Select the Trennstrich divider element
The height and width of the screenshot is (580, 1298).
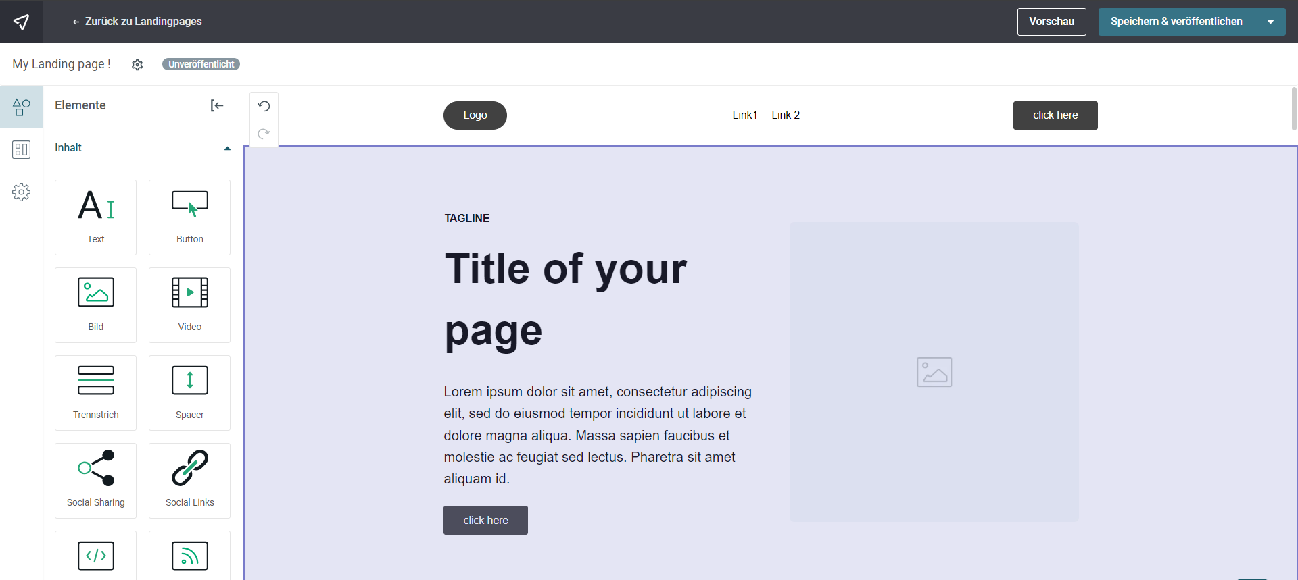[x=95, y=392]
